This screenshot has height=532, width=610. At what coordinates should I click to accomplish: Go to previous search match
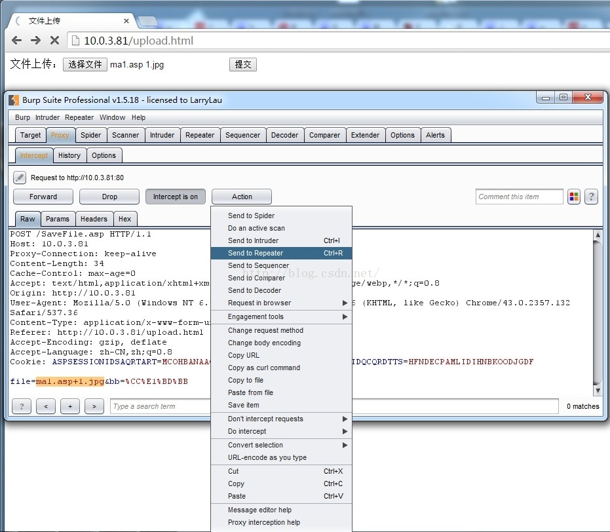[x=46, y=406]
